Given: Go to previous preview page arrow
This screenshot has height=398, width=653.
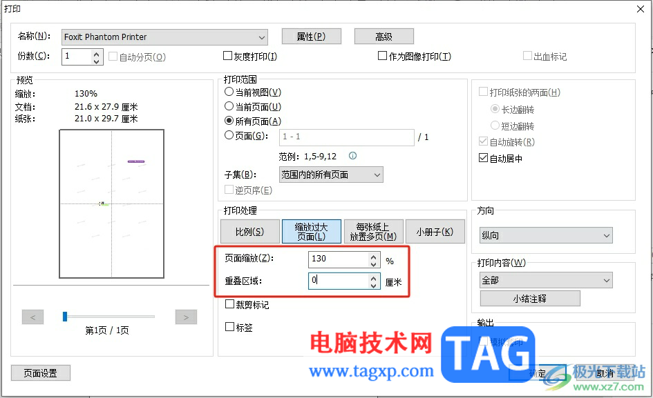Looking at the screenshot, I should 33,317.
